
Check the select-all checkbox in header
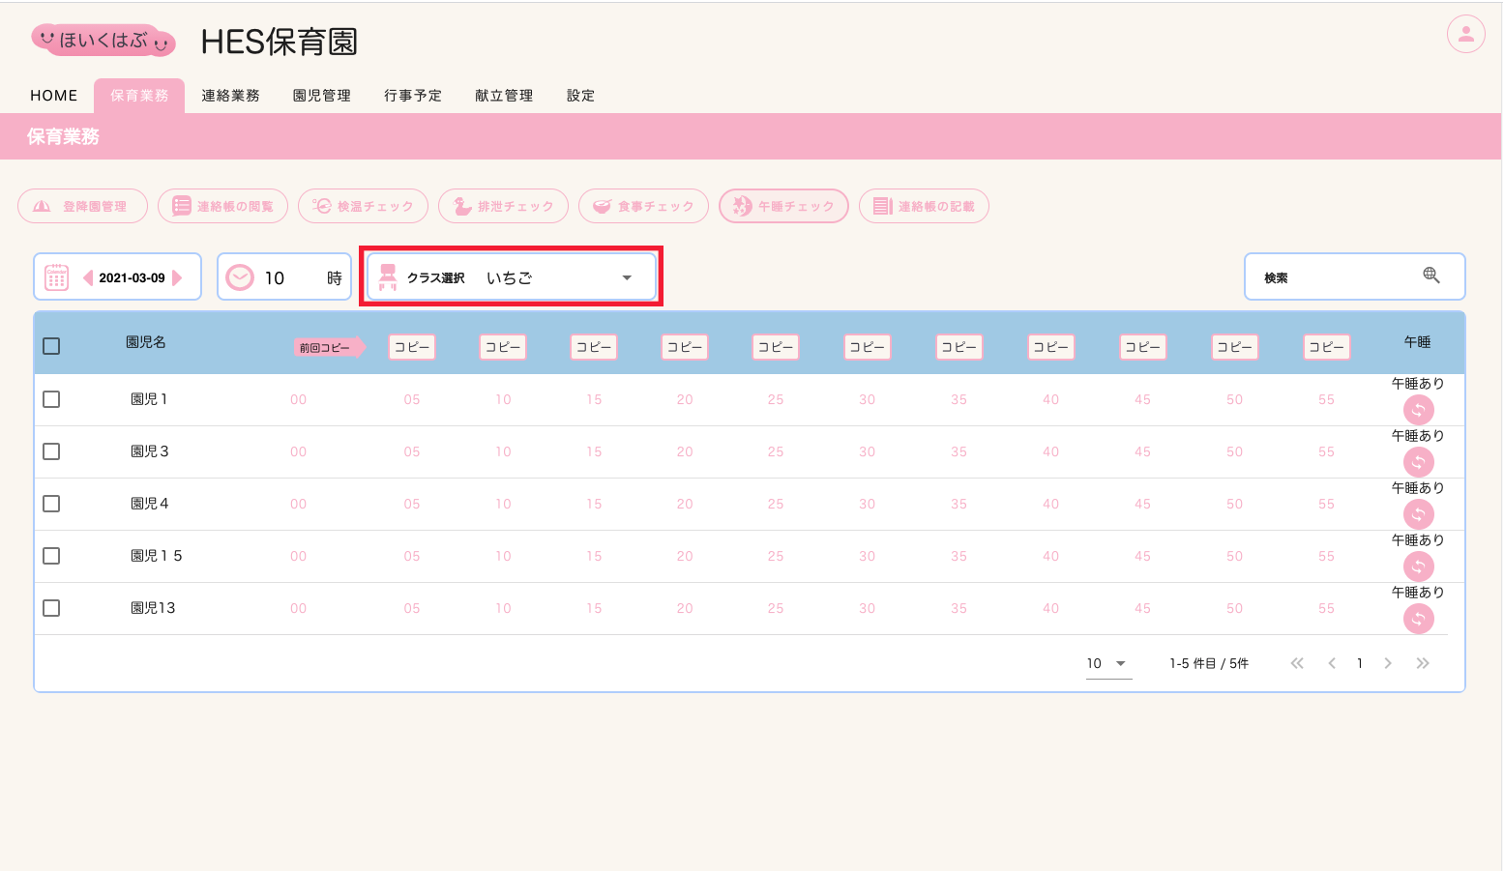52,346
